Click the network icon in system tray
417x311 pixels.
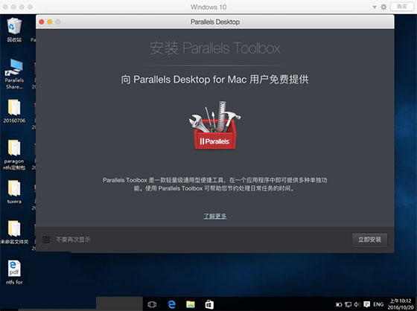coord(348,304)
